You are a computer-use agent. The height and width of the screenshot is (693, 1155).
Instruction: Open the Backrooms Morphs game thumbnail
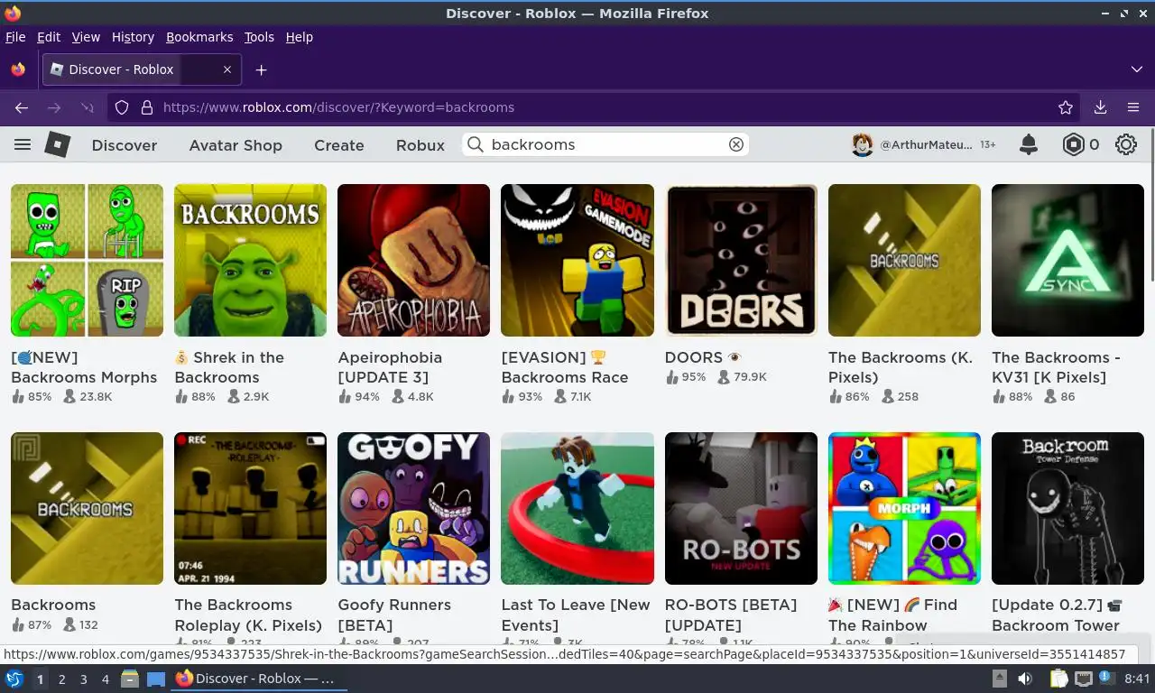87,260
